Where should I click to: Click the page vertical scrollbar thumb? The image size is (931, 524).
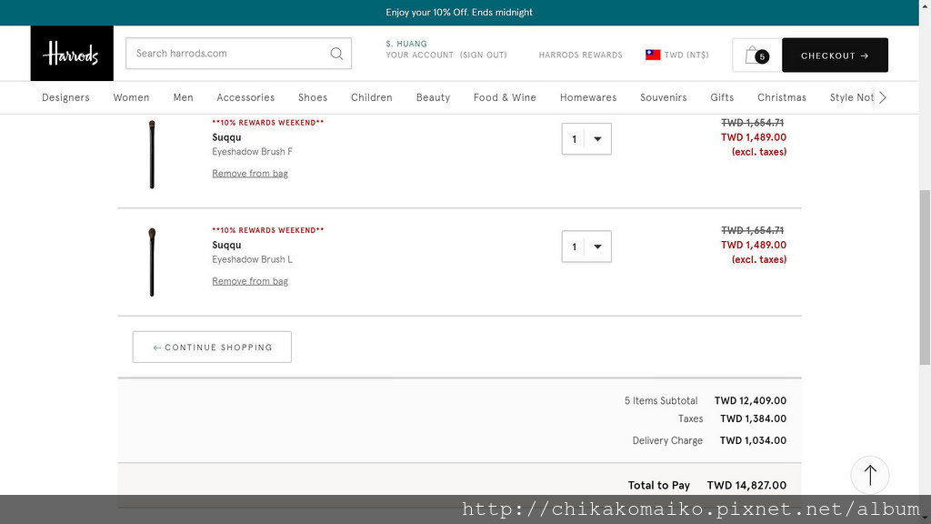(925, 278)
